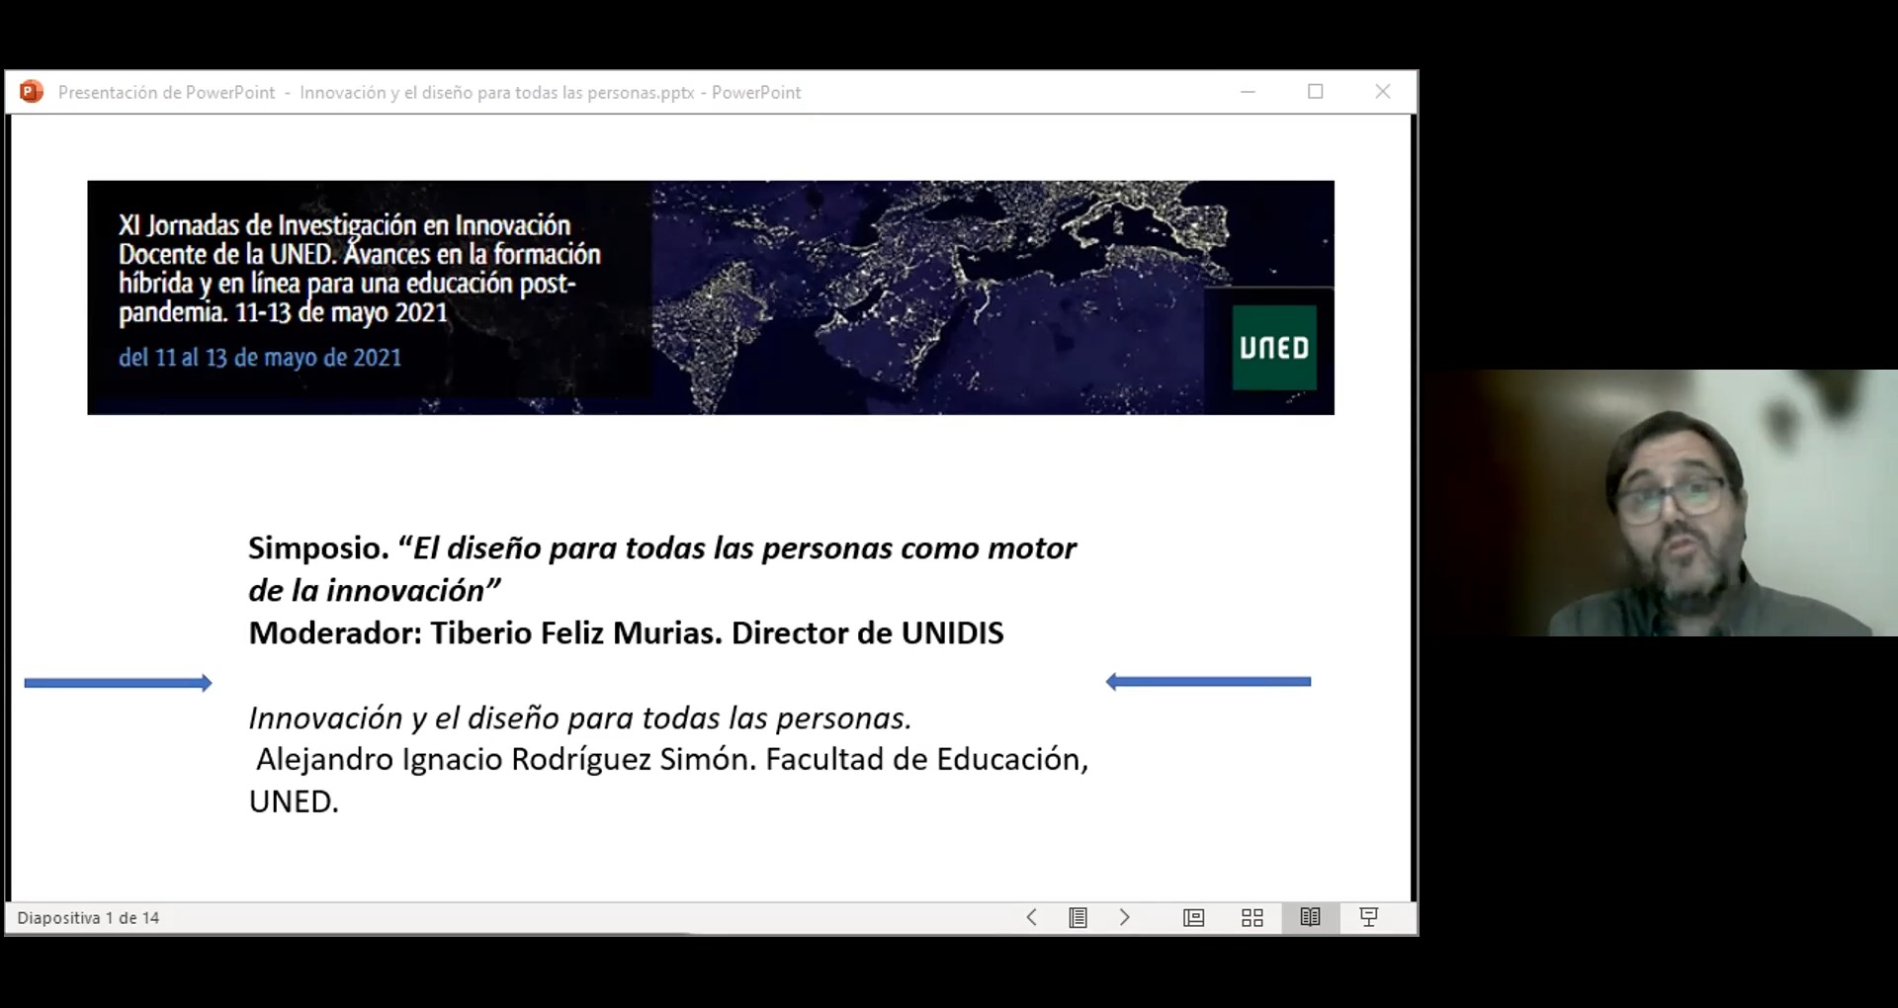Advance to the next slide arrow

coord(1124,917)
